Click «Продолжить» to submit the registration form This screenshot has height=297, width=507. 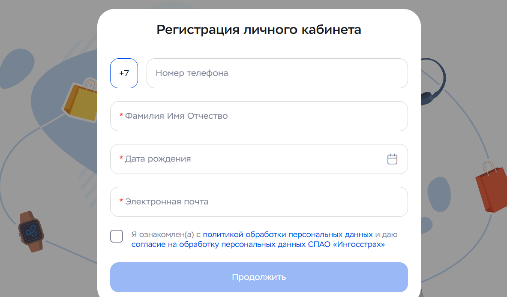point(259,277)
